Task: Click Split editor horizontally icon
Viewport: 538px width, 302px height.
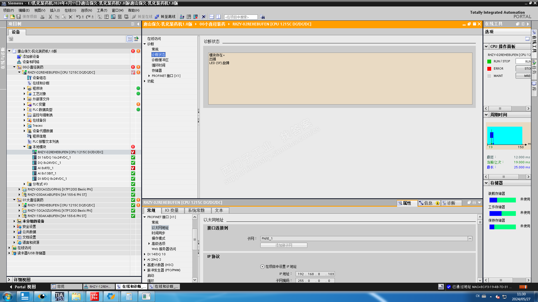Action: tap(212, 17)
